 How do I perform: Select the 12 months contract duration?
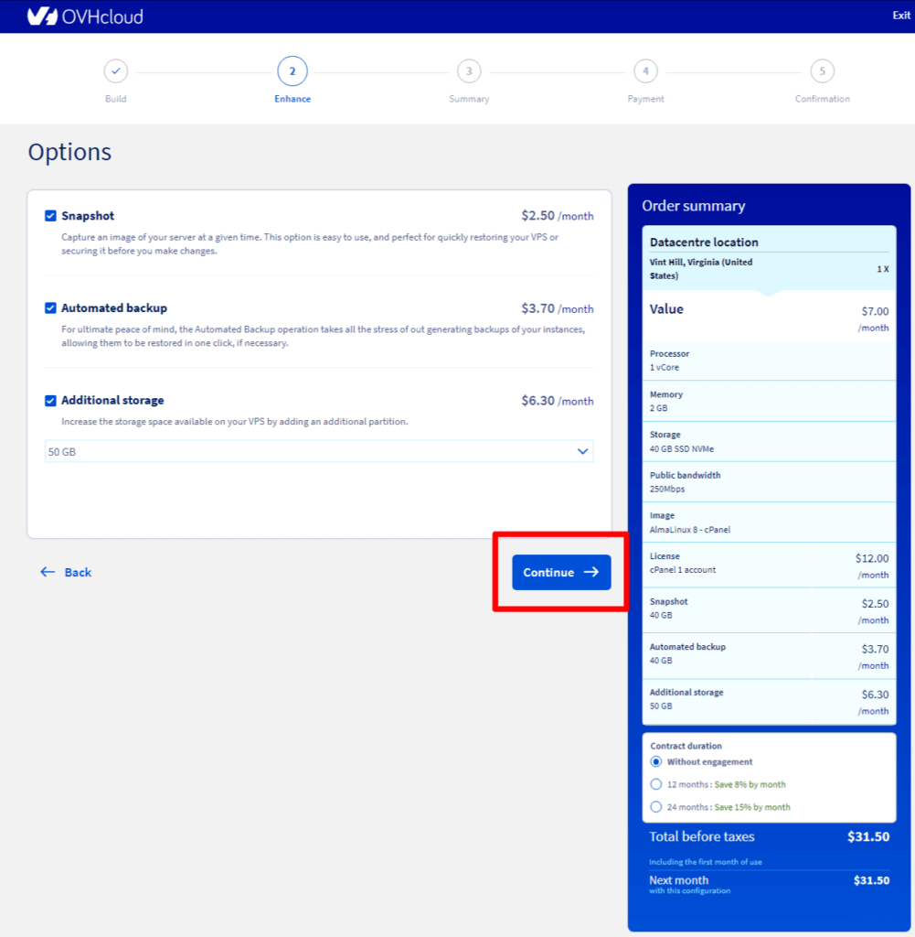(x=655, y=784)
